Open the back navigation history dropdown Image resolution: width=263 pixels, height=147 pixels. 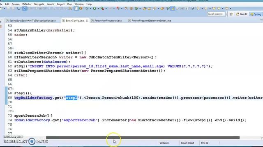tap(223, 8)
